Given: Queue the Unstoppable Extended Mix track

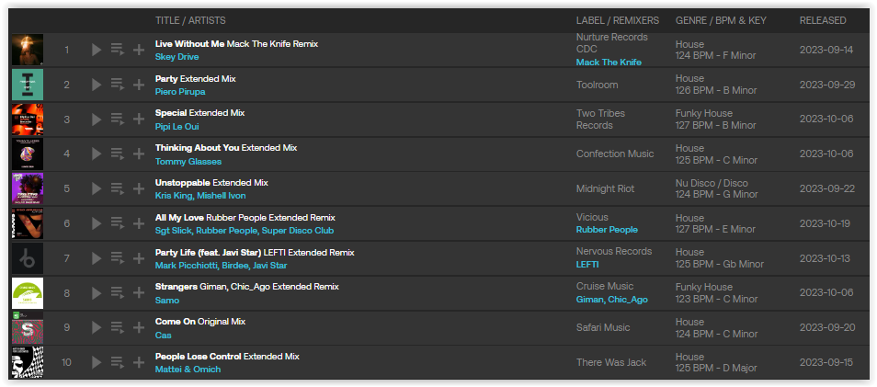Looking at the screenshot, I should (x=117, y=188).
